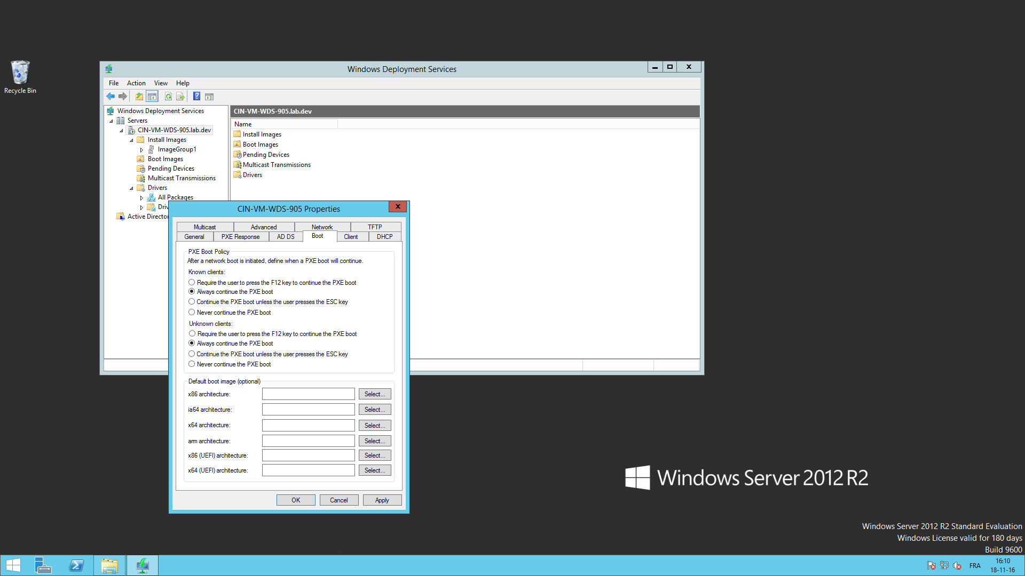This screenshot has height=576, width=1025.
Task: Collapse CIN-VM-WDS-905.lab.dev node arrow
Action: pos(122,131)
